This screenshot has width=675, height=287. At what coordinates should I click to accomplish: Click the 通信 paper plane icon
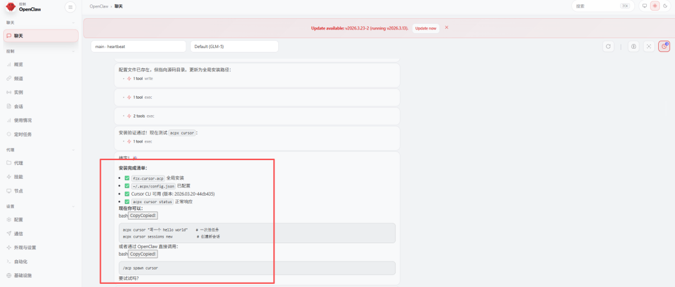point(9,234)
